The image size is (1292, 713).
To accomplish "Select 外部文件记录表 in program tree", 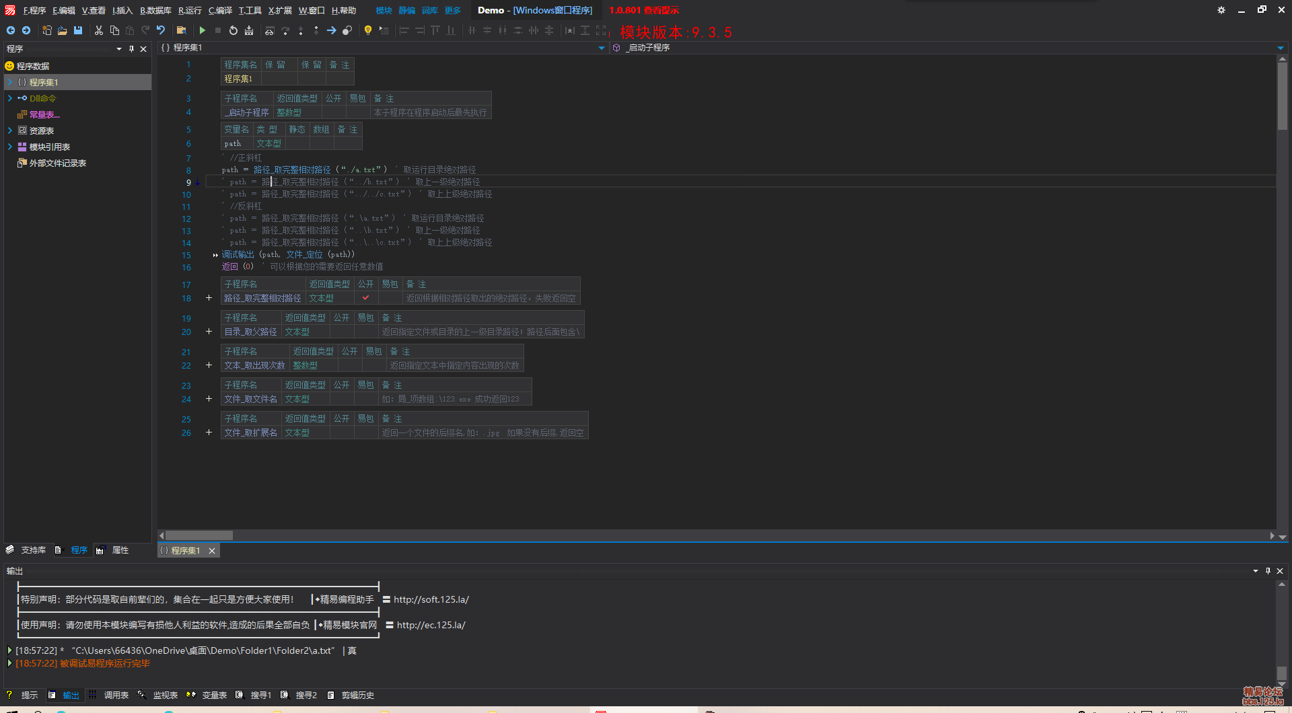I will tap(57, 163).
